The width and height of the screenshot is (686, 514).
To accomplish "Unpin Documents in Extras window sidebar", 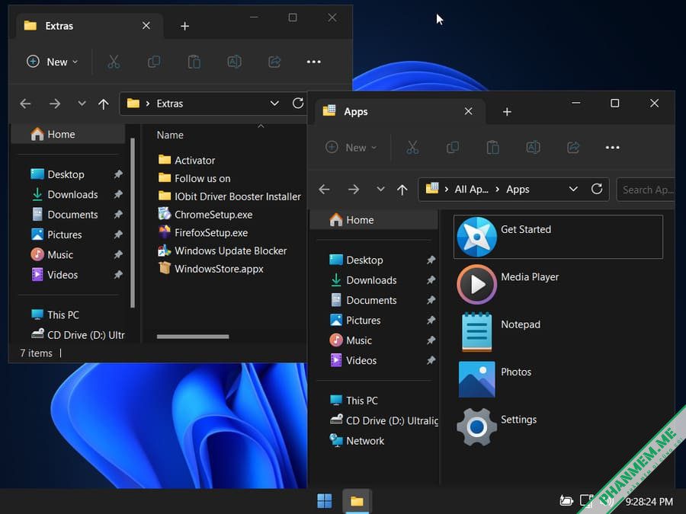I will pyautogui.click(x=118, y=215).
